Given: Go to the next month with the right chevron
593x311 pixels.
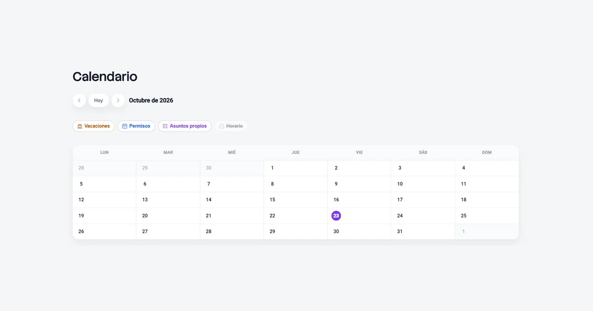Looking at the screenshot, I should [118, 100].
